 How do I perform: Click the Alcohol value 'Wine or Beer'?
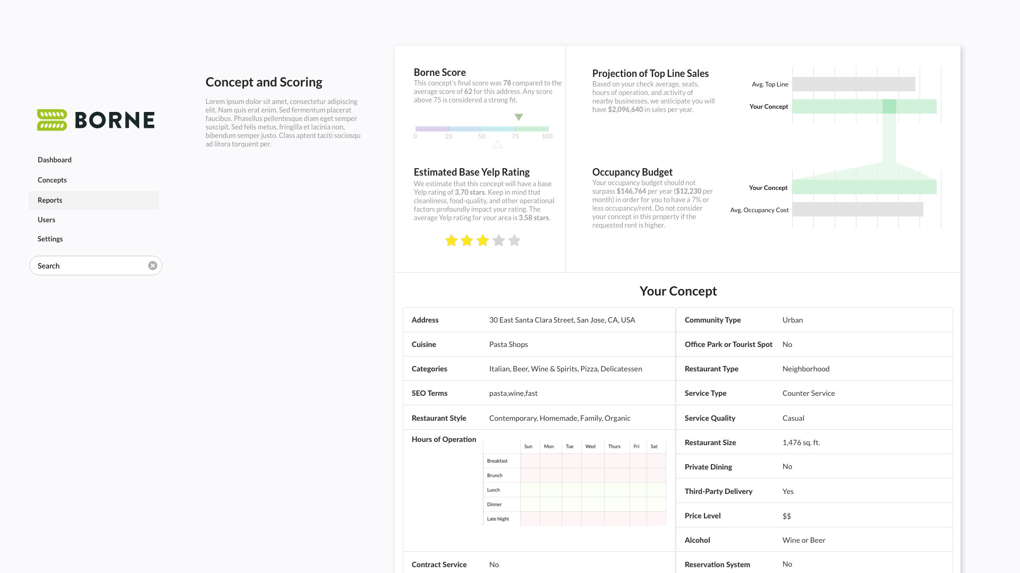(804, 540)
